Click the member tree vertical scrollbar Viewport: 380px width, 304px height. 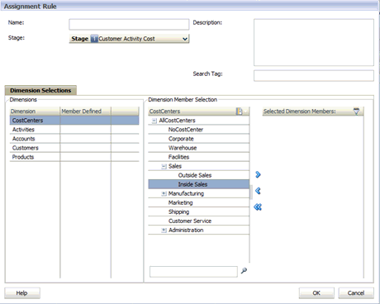coord(250,192)
